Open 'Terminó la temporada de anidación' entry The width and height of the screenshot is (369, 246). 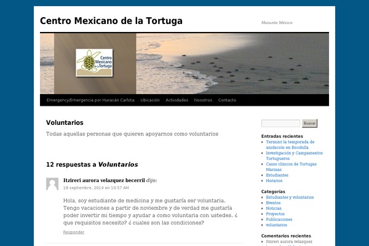click(290, 145)
